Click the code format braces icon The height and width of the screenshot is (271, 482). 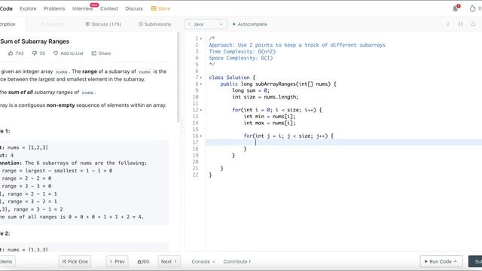(460, 24)
